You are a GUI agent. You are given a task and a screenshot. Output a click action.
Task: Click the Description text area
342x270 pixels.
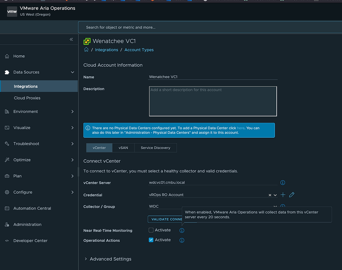pyautogui.click(x=213, y=101)
